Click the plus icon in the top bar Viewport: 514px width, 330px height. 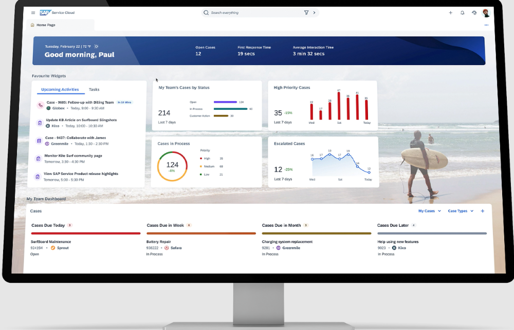point(451,12)
